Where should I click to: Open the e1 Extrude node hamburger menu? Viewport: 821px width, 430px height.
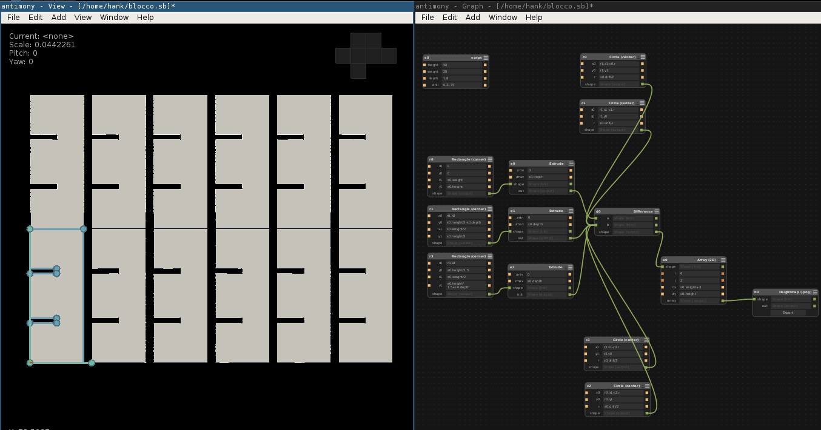point(570,211)
